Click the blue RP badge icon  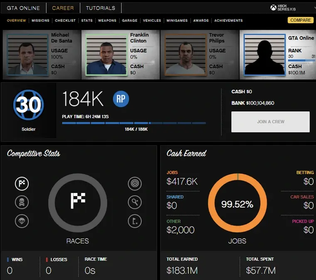pyautogui.click(x=121, y=99)
